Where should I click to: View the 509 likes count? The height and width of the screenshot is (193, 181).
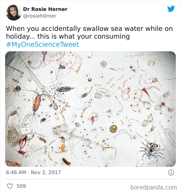pyautogui.click(x=21, y=186)
